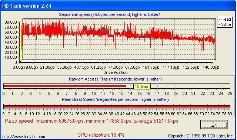Click the 0.00gb drive position label

tap(19, 67)
